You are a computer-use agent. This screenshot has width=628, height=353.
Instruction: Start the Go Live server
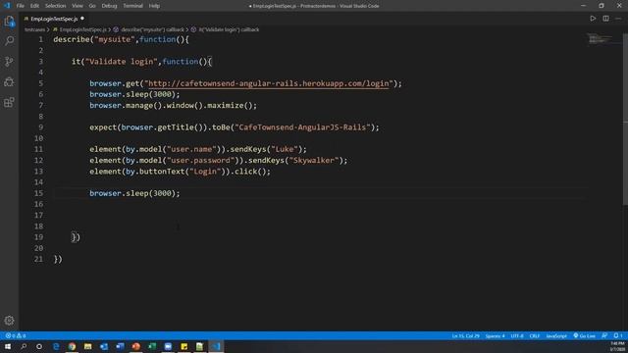pyautogui.click(x=585, y=335)
